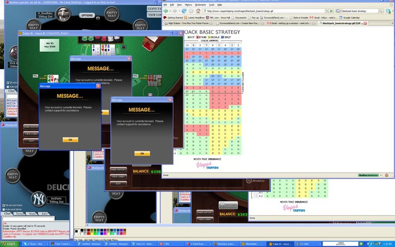Click the Firefox reload page icon
The image size is (395, 247).
click(184, 11)
